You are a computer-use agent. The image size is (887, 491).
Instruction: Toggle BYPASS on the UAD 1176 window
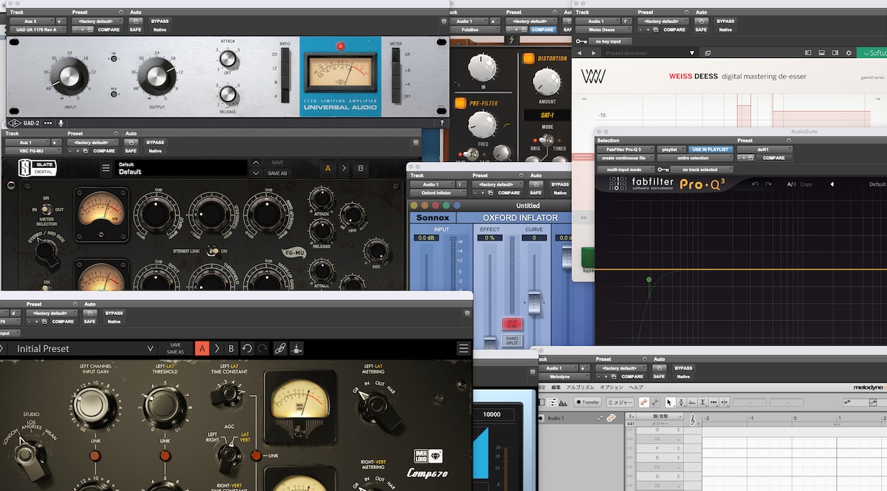tap(159, 22)
